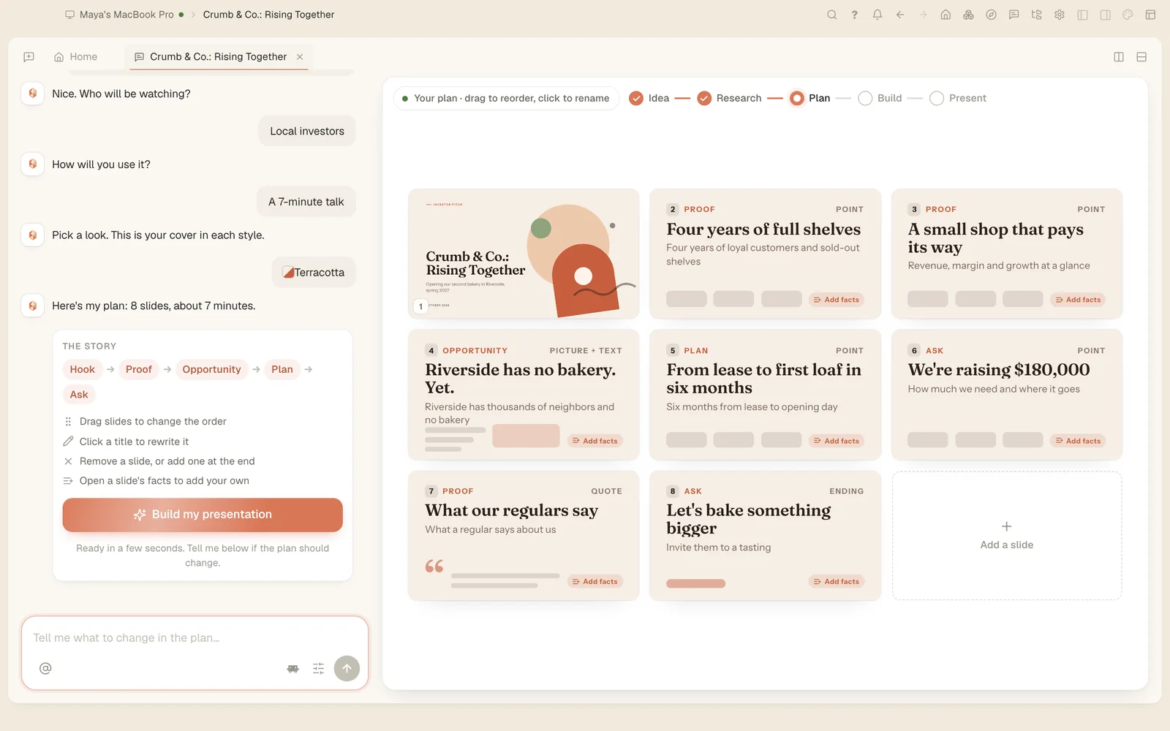Open settings gear icon
Image resolution: width=1170 pixels, height=731 pixels.
1060,15
